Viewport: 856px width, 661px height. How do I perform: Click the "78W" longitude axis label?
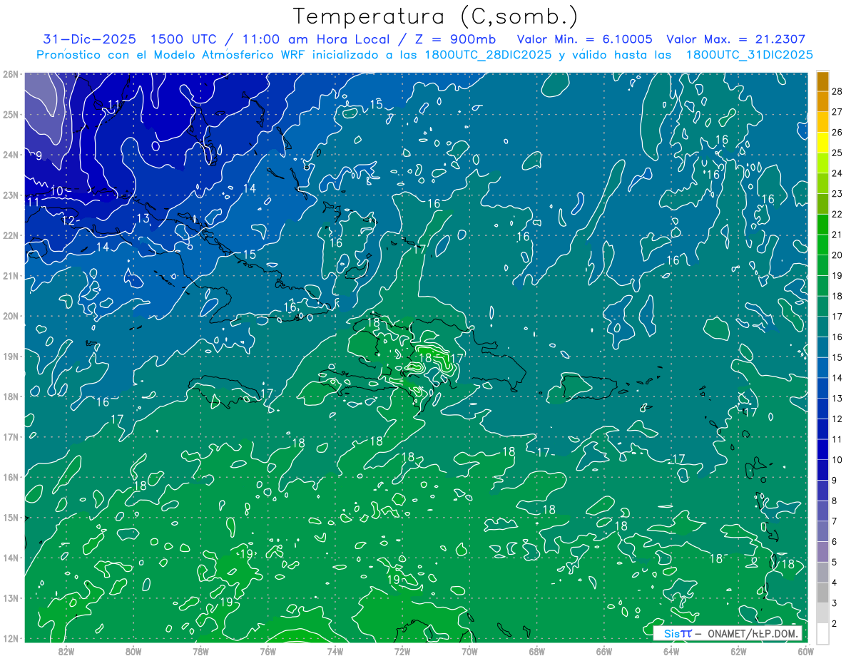[x=200, y=651]
